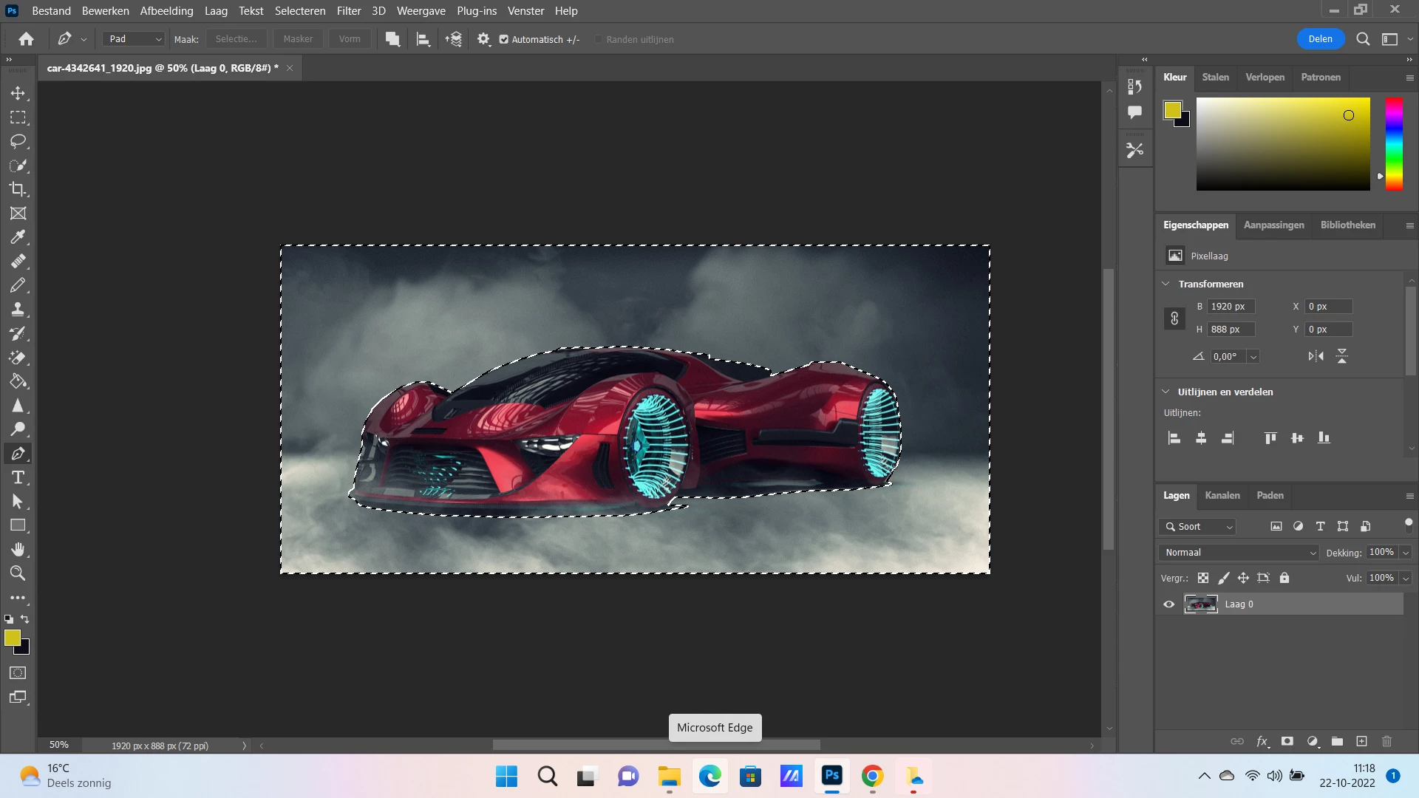Open the Filter menu

[x=348, y=10]
